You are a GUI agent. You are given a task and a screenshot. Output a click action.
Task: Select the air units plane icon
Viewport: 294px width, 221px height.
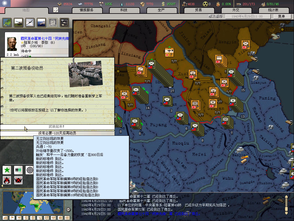point(30,22)
